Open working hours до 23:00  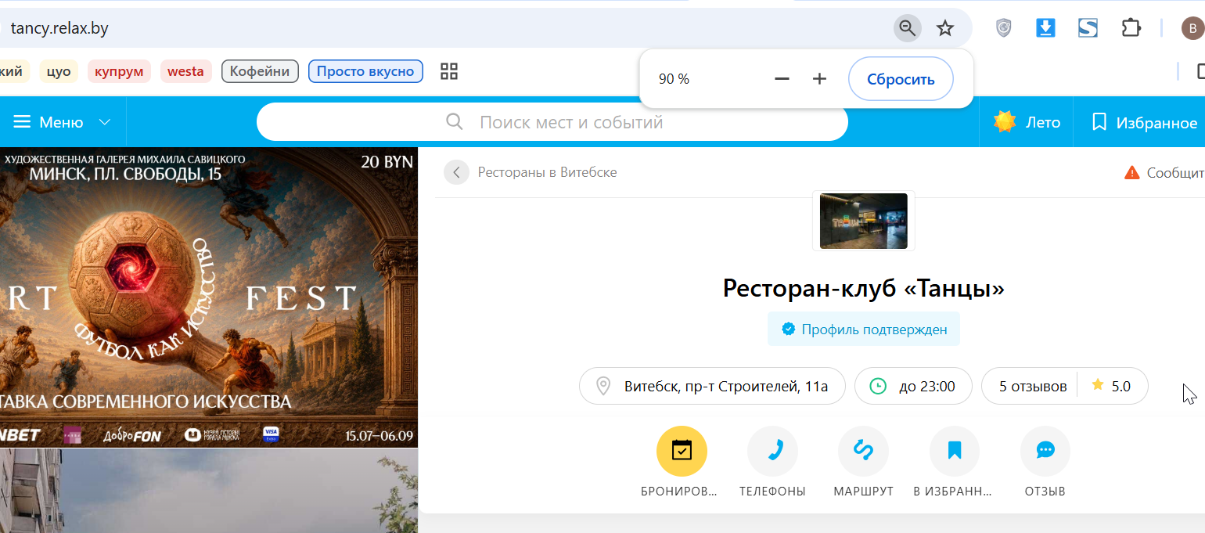(x=913, y=386)
